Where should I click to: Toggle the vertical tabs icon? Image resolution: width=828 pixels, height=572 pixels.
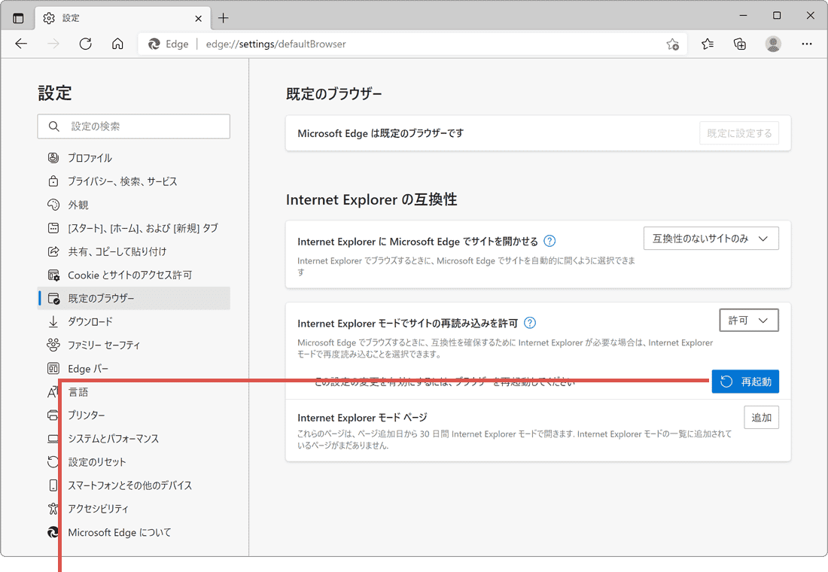point(19,18)
